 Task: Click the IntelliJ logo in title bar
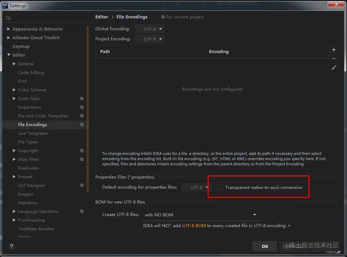(5, 6)
